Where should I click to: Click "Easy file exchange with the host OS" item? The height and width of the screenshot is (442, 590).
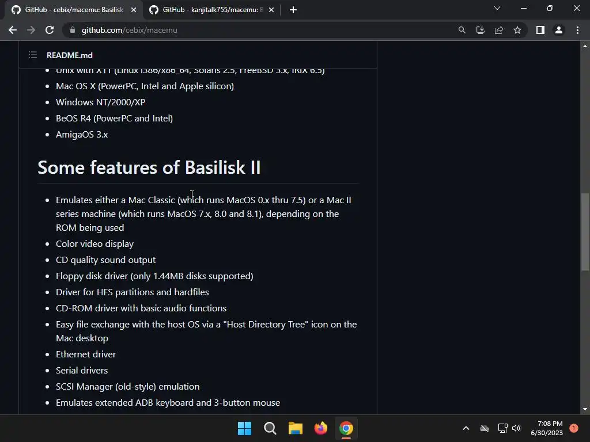tap(206, 331)
